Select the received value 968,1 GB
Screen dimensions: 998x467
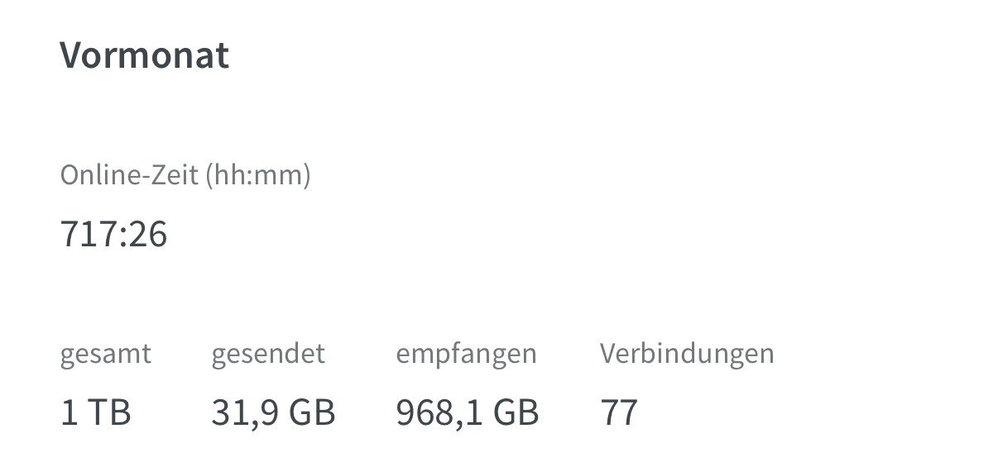click(468, 412)
